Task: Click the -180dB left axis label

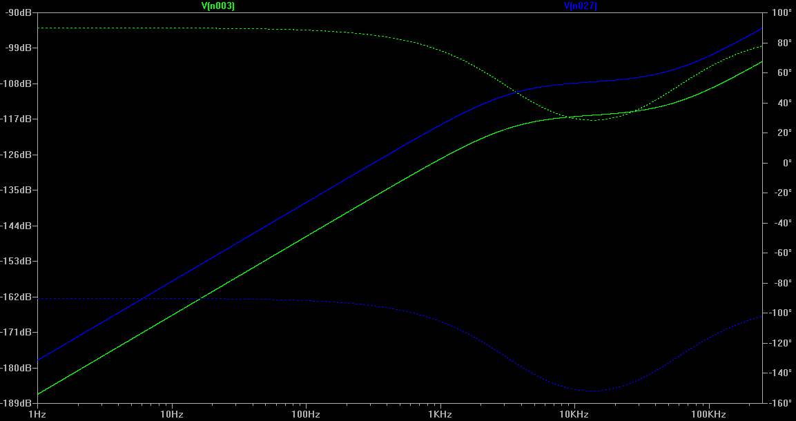Action: click(x=16, y=367)
